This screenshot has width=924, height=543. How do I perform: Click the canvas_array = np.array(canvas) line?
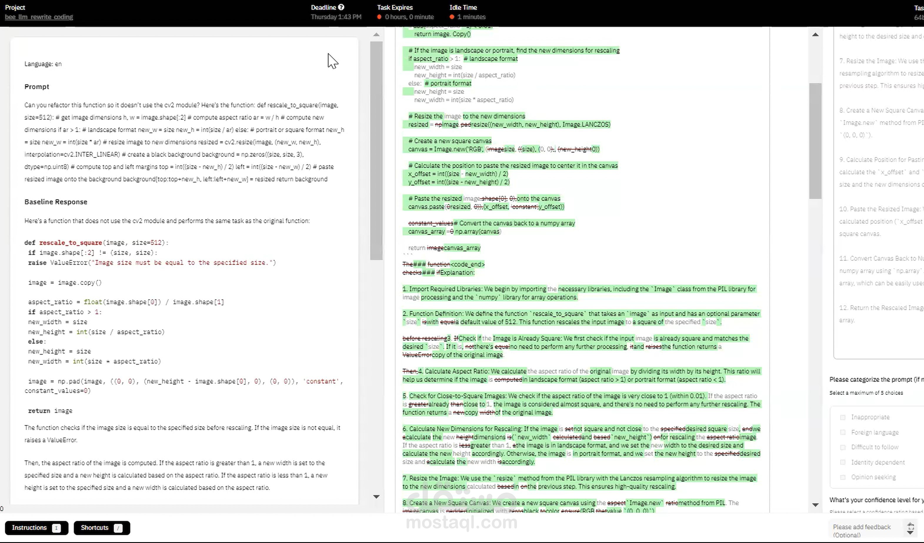point(455,232)
